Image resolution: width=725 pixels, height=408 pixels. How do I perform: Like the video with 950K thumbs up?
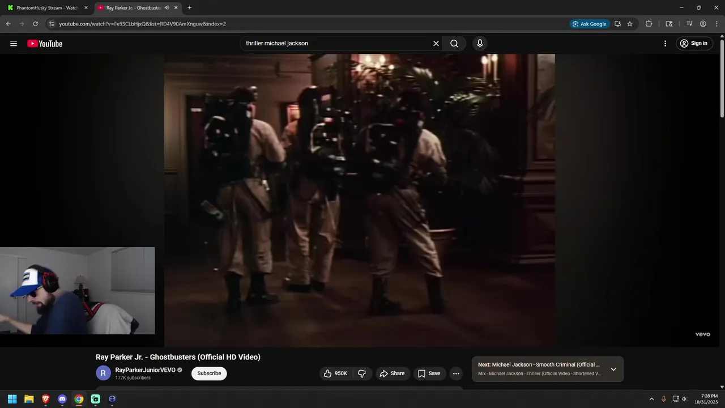point(335,373)
